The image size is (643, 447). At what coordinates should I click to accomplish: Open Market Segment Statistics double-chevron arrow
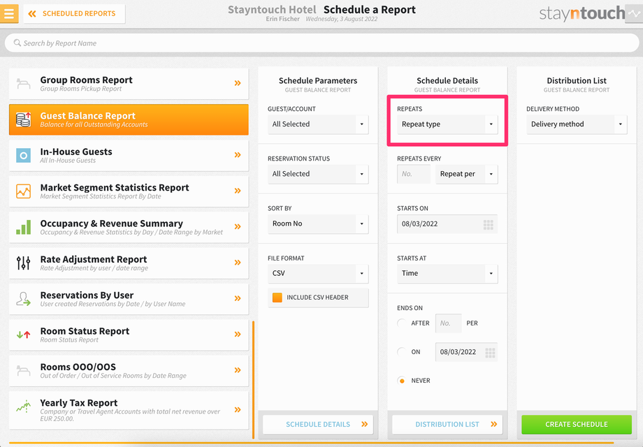click(238, 191)
